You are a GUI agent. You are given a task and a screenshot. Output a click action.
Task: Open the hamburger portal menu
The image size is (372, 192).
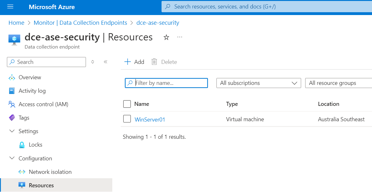click(10, 7)
